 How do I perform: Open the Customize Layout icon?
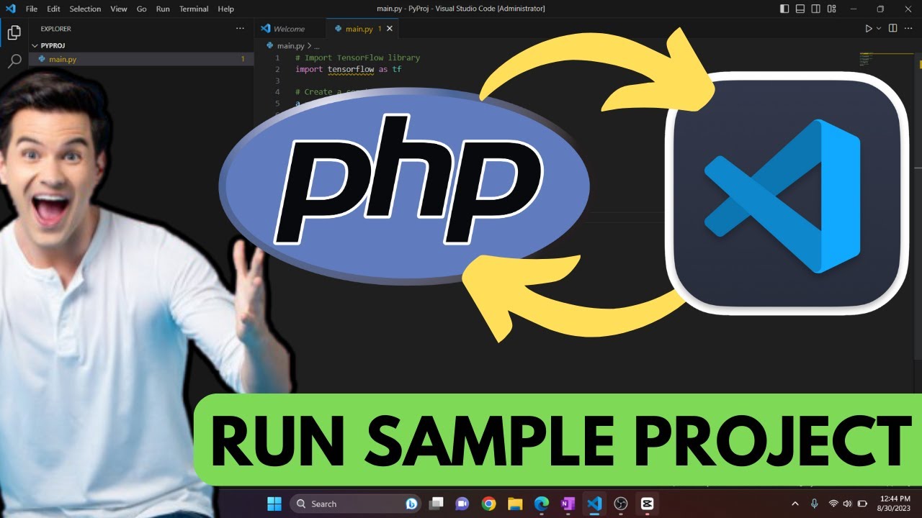click(x=831, y=9)
